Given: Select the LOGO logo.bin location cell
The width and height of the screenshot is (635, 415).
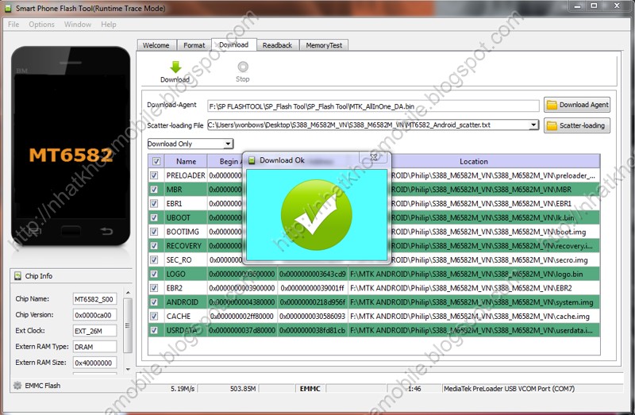Looking at the screenshot, I should coord(474,274).
